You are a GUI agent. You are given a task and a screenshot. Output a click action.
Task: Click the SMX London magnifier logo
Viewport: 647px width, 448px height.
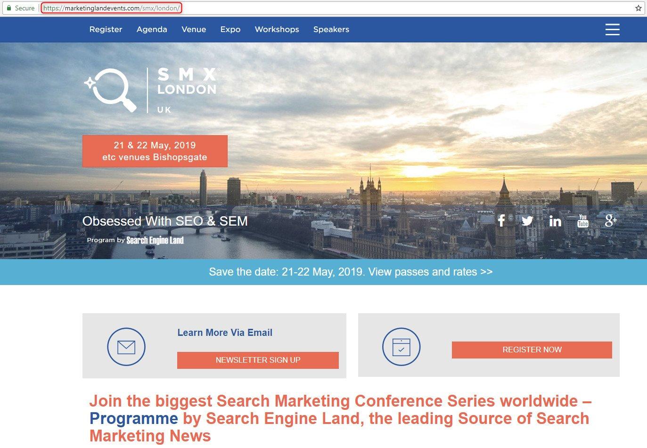(111, 90)
